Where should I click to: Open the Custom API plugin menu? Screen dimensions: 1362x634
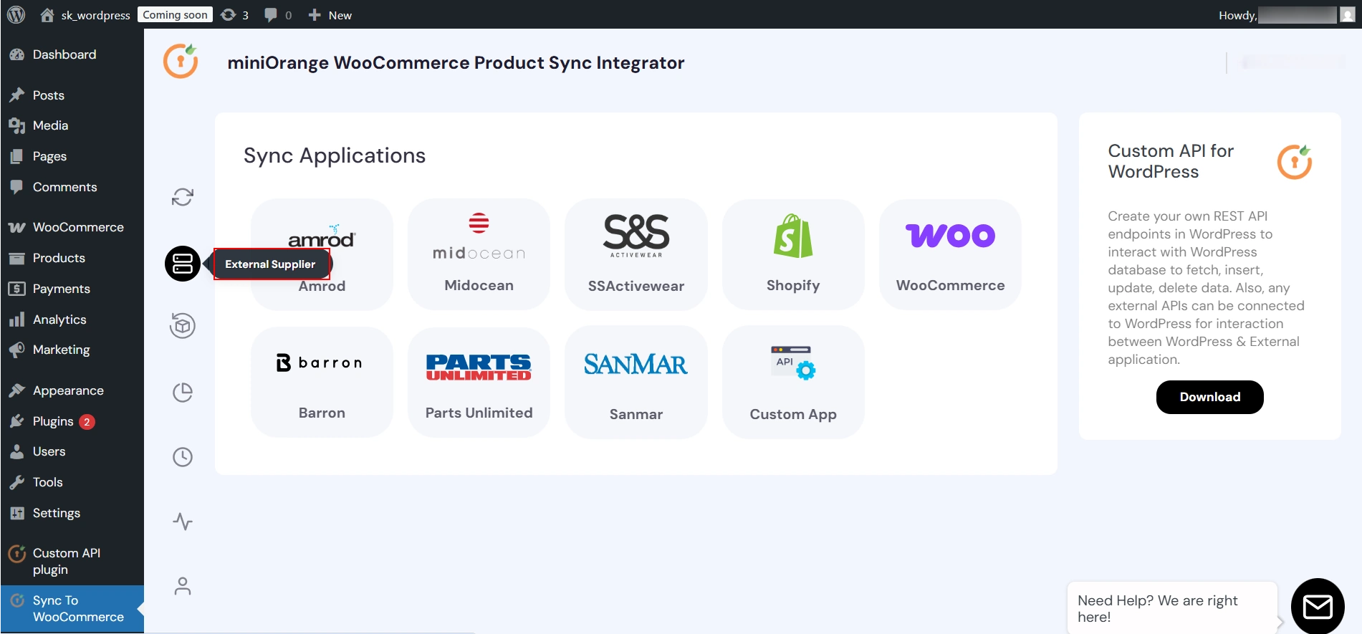click(72, 562)
